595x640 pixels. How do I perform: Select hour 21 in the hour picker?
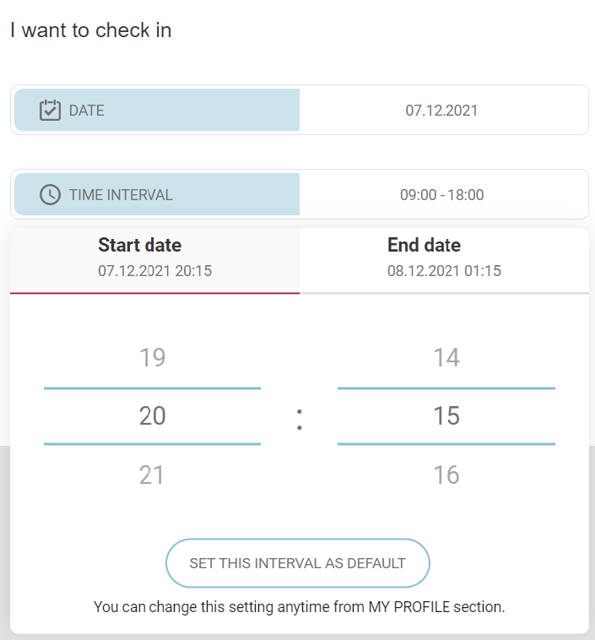[x=152, y=475]
